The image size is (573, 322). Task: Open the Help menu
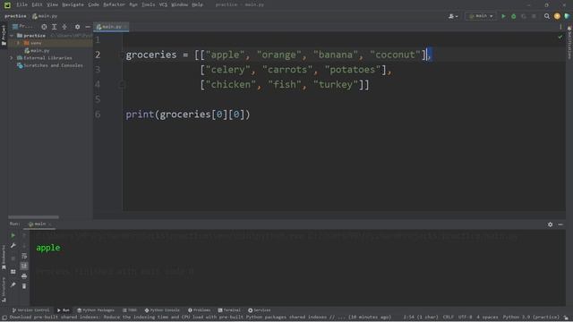click(x=197, y=4)
